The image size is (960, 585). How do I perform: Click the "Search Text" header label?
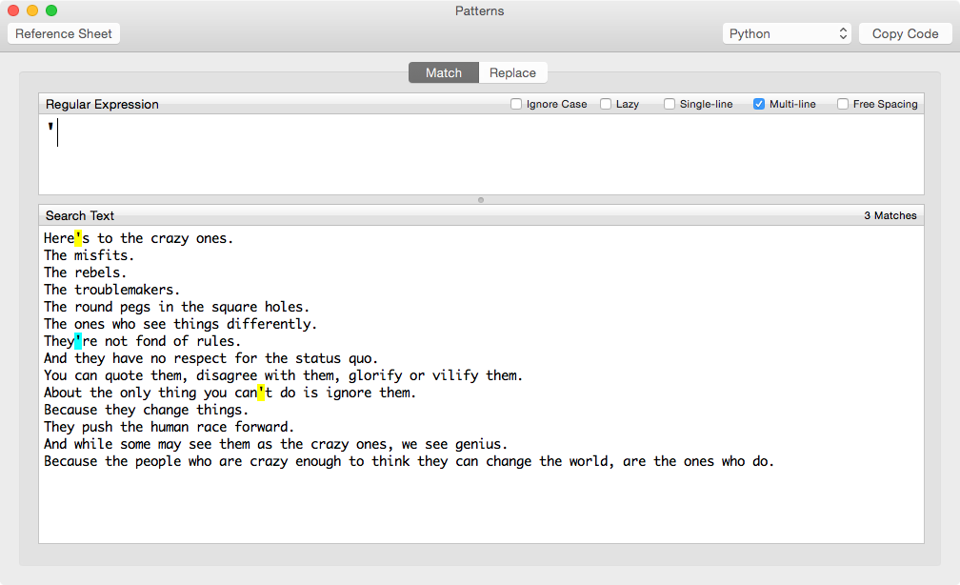point(80,215)
